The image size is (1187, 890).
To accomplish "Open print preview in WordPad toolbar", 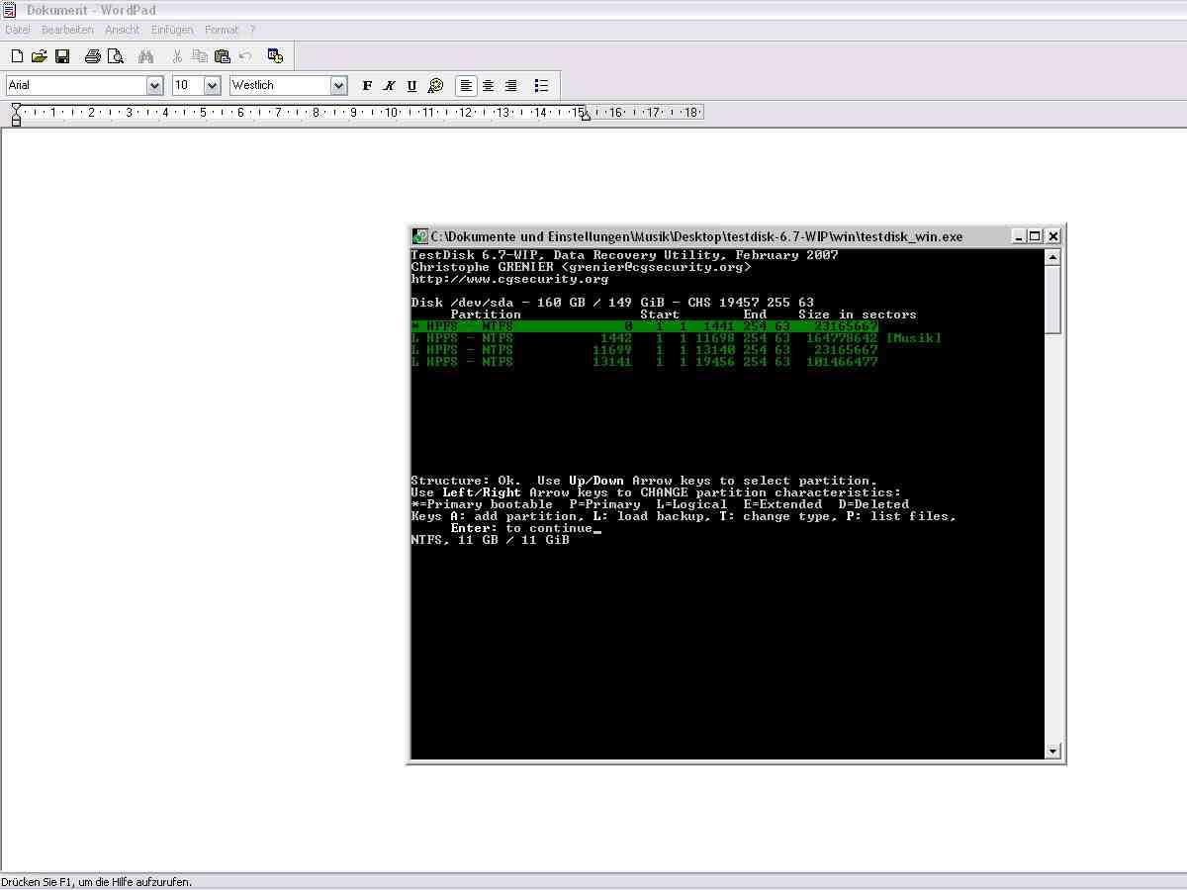I will (x=115, y=56).
